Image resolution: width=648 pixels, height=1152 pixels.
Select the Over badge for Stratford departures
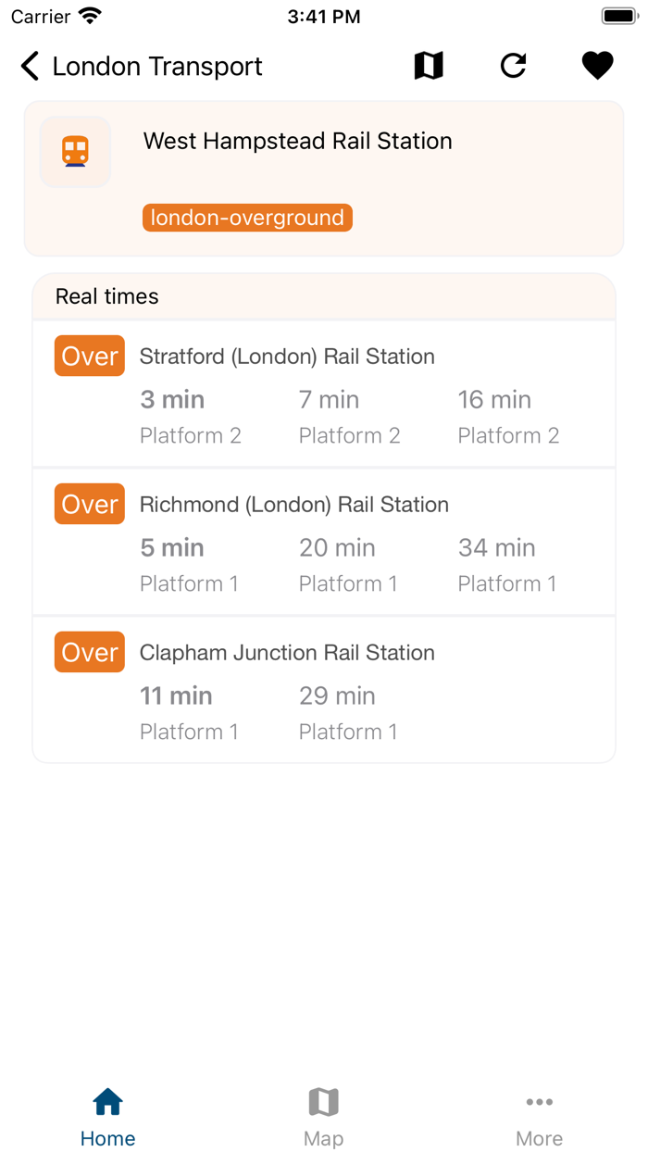point(89,356)
